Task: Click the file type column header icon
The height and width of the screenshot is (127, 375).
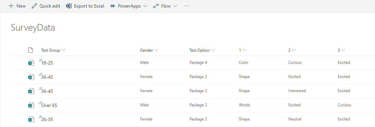Action: [x=30, y=50]
